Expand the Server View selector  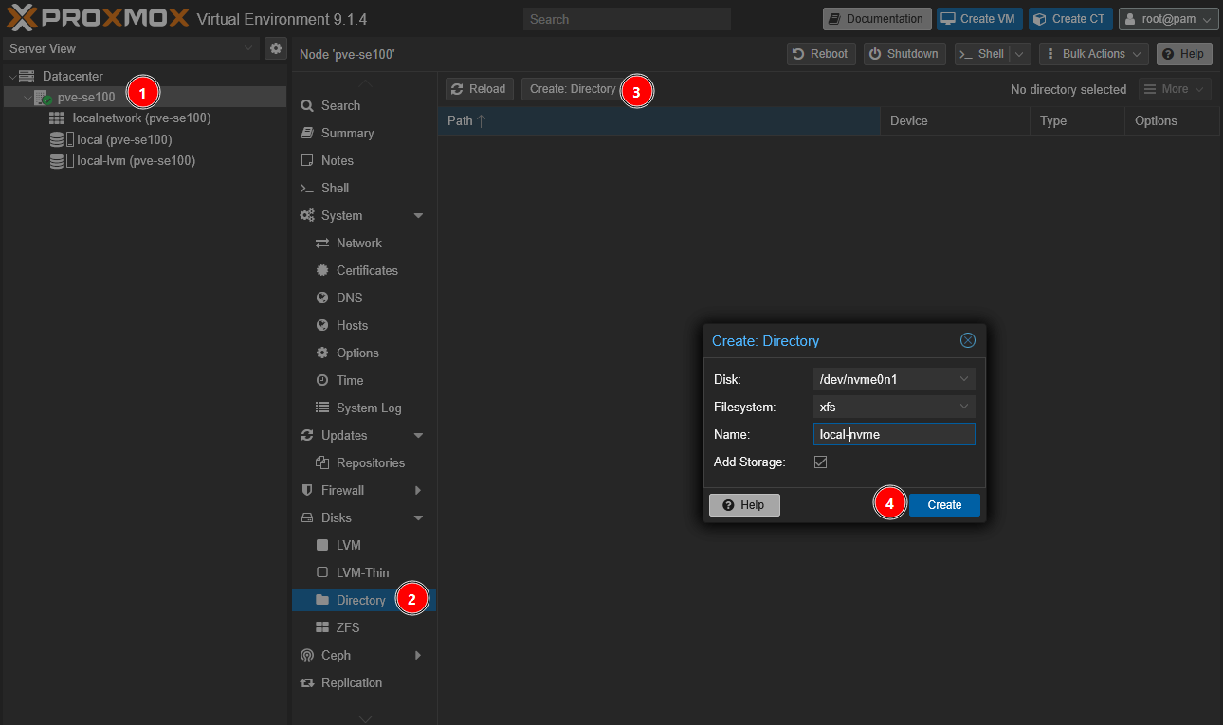248,48
